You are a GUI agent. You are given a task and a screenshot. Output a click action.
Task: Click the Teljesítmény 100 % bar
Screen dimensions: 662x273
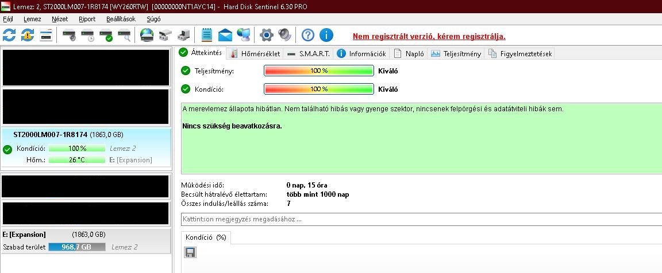(319, 71)
